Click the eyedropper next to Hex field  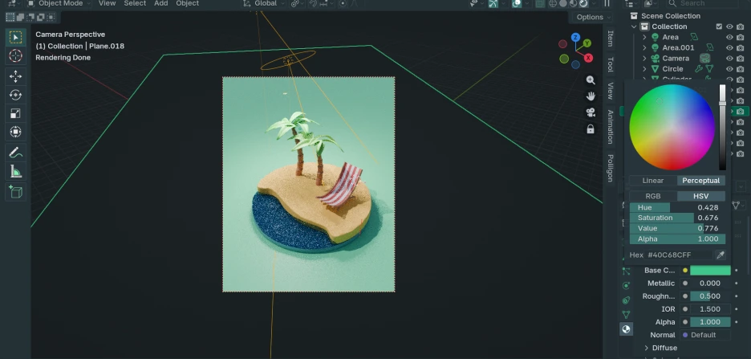720,255
